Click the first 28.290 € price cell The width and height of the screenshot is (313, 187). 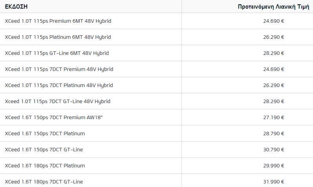pos(273,53)
